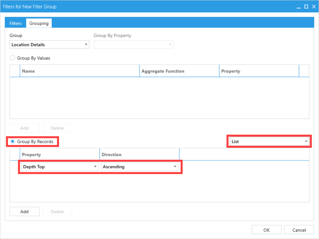
Task: Click the Delete button under records table
Action: click(57, 212)
